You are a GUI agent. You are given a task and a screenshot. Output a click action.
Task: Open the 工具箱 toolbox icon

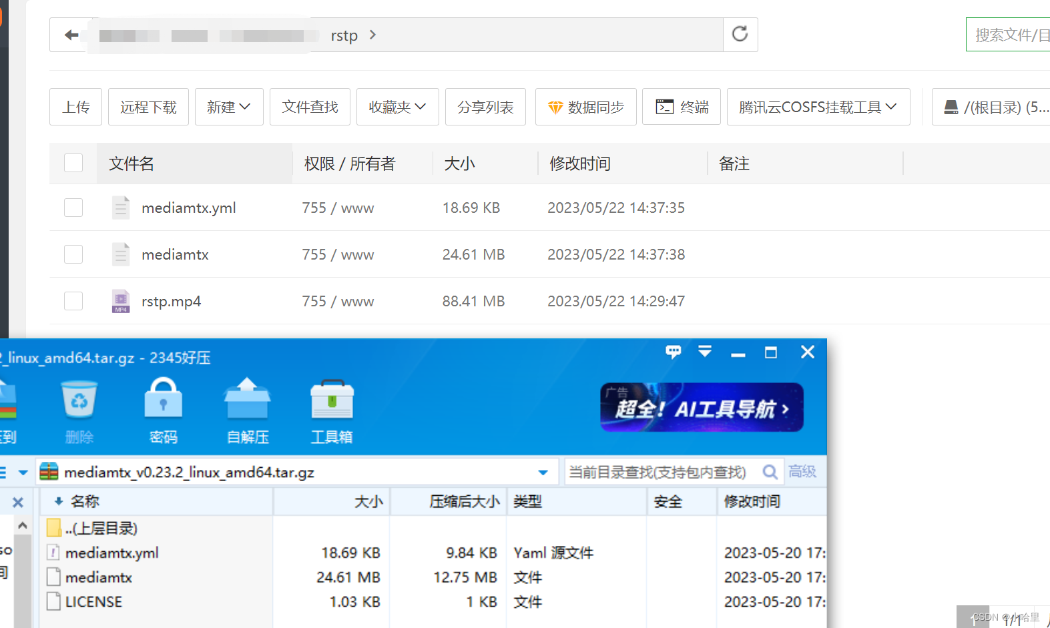pos(332,412)
